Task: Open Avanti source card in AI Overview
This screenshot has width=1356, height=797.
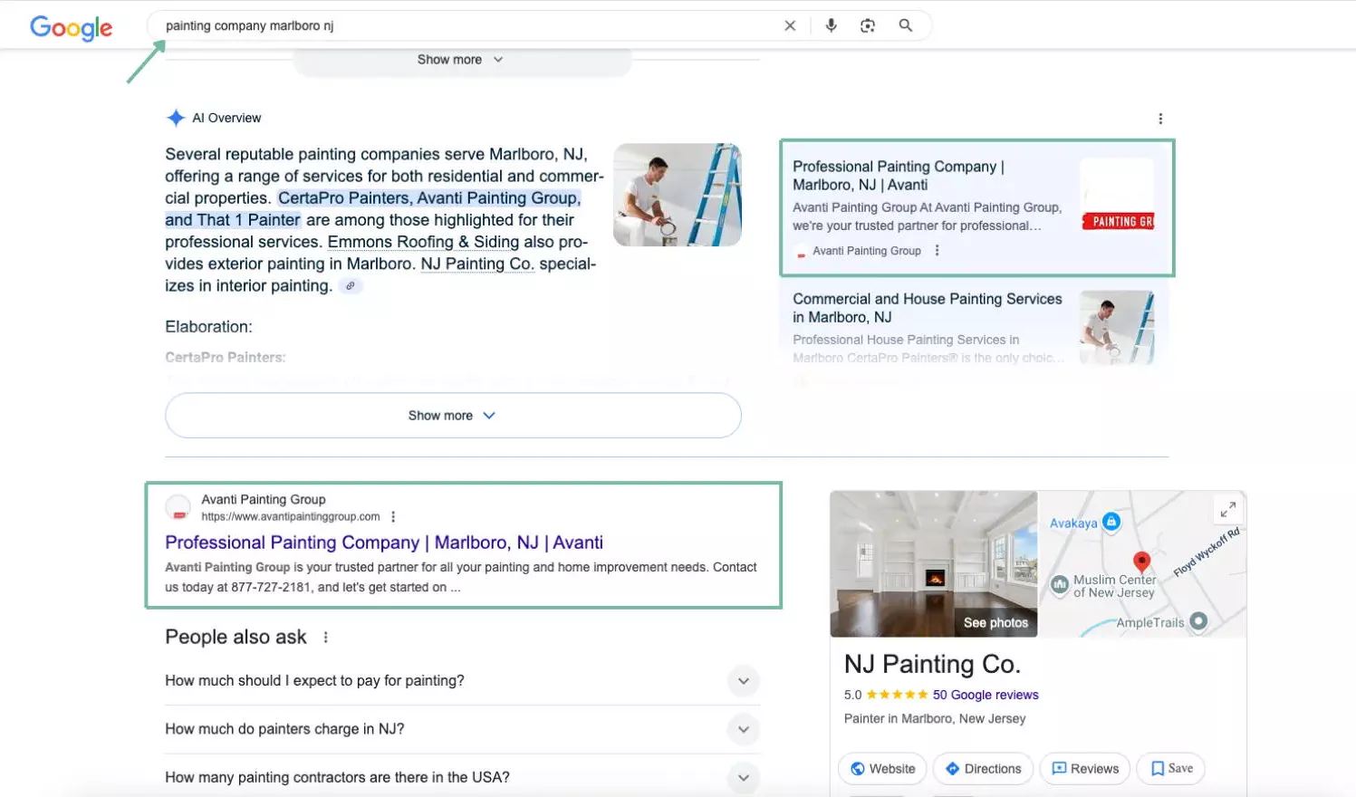Action: 976,207
